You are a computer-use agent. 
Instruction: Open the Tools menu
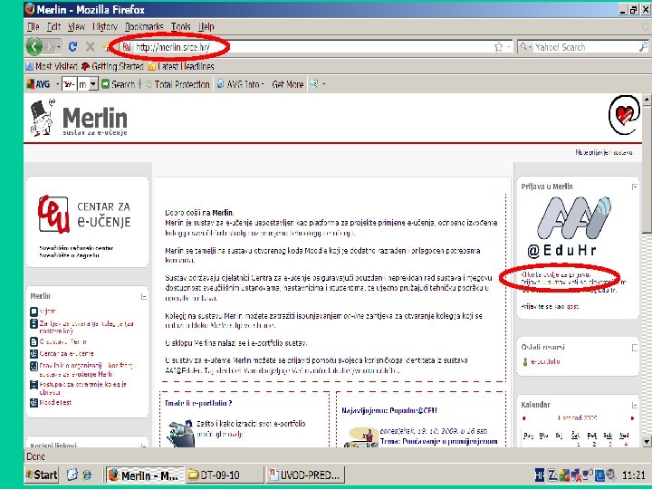tap(181, 26)
